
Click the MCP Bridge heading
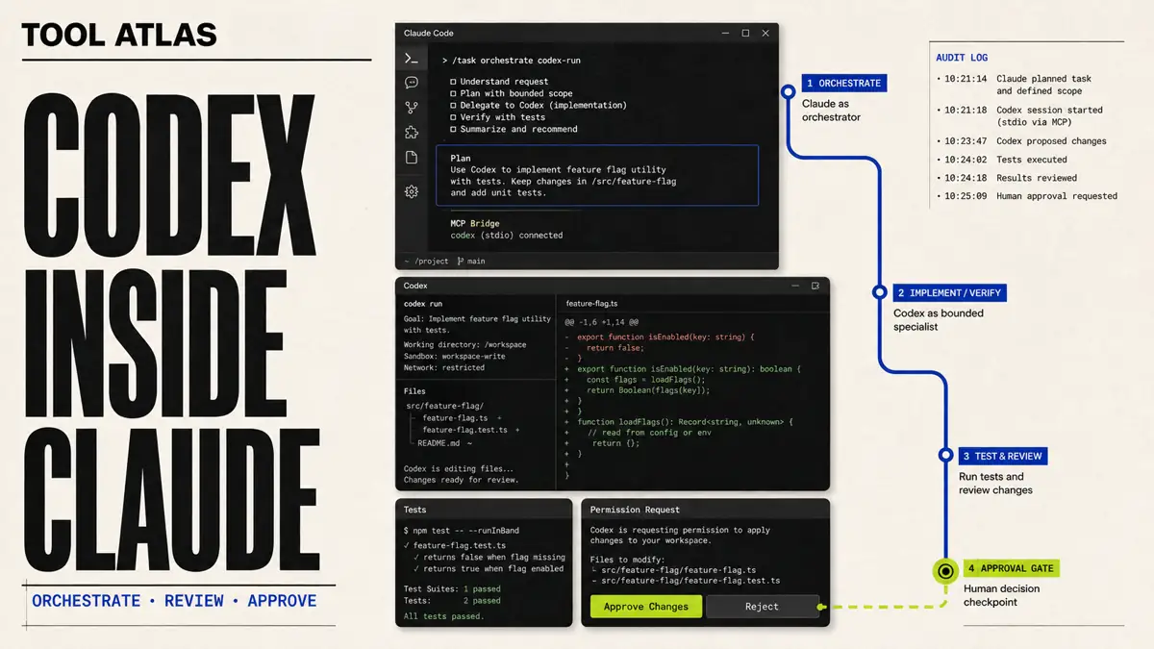(x=475, y=223)
